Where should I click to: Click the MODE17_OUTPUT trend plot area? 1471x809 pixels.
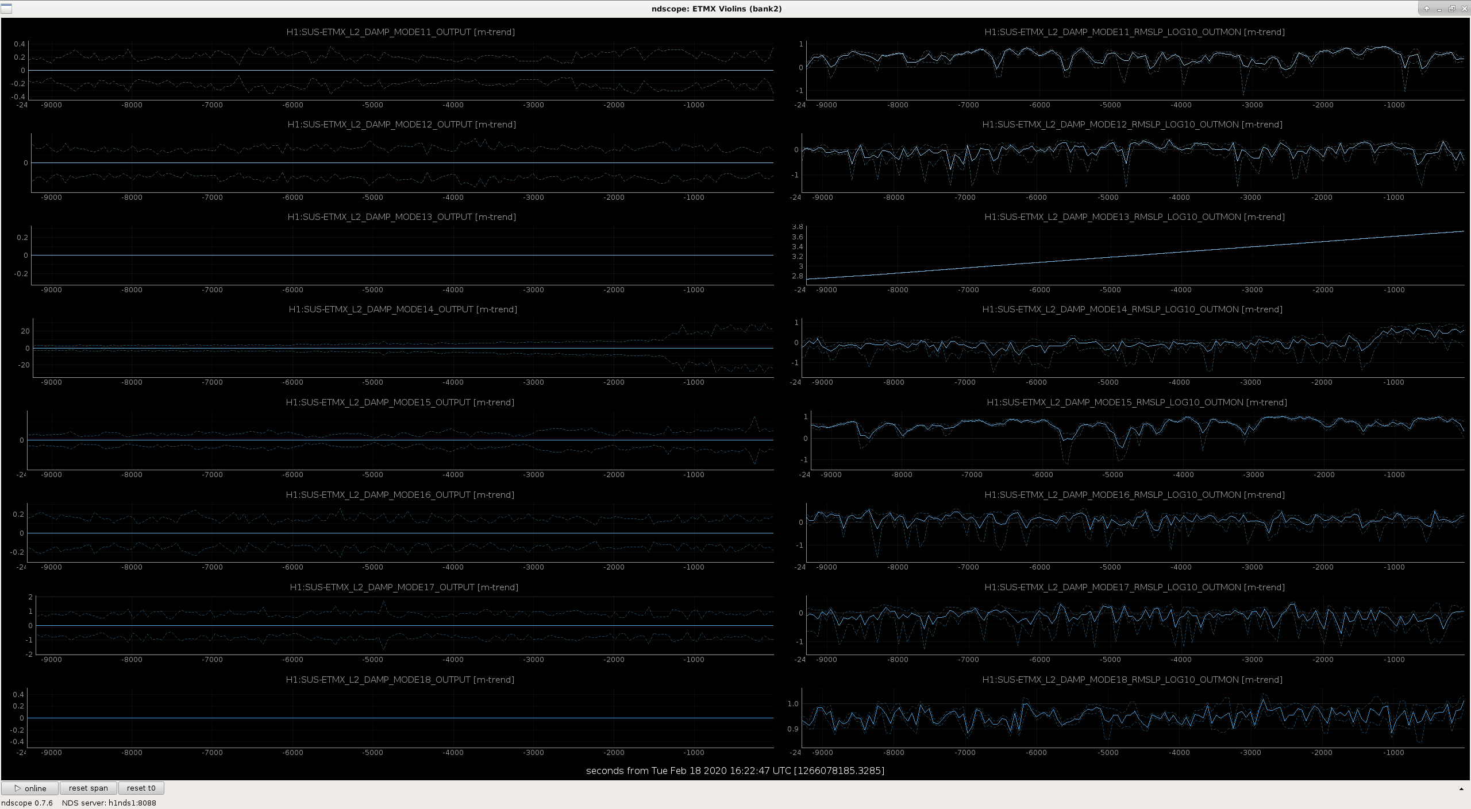click(405, 625)
